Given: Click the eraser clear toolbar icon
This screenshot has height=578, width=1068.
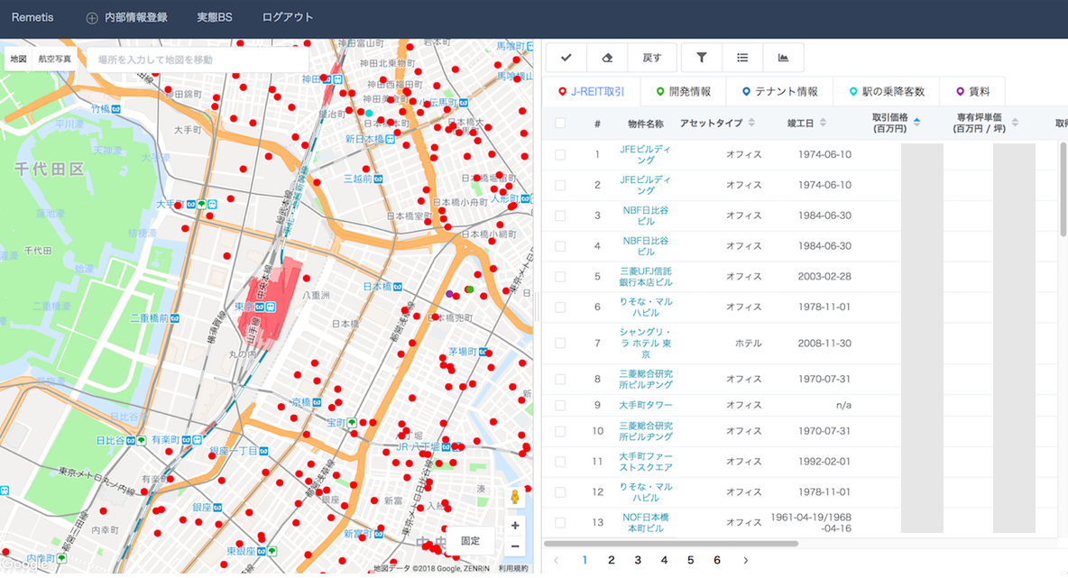Looking at the screenshot, I should 608,58.
